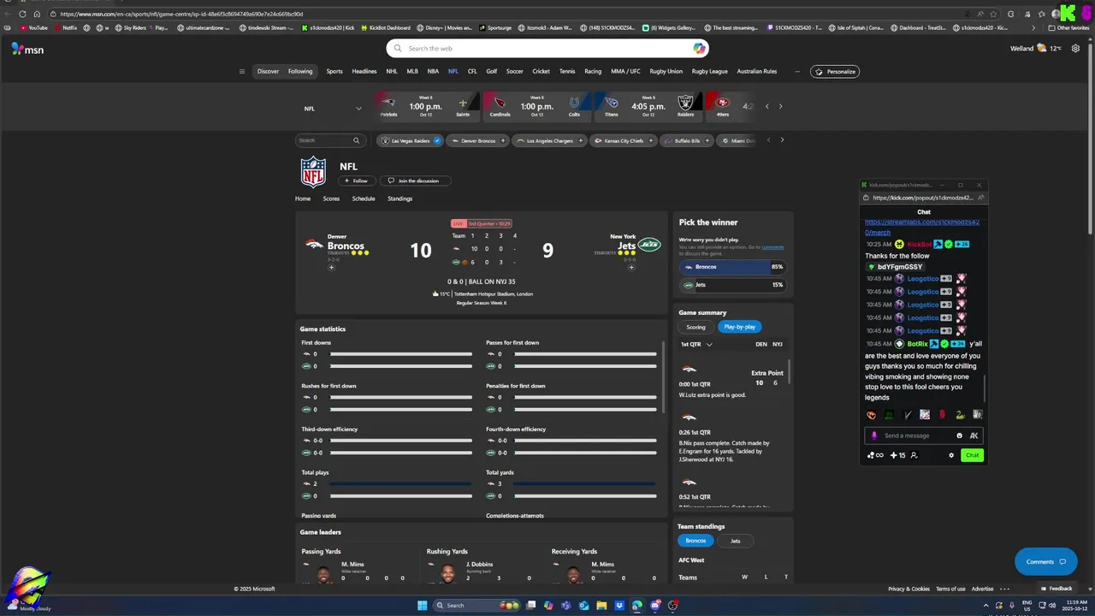Image resolution: width=1095 pixels, height=616 pixels.
Task: Click the Feedback link in footer
Action: (x=1056, y=589)
